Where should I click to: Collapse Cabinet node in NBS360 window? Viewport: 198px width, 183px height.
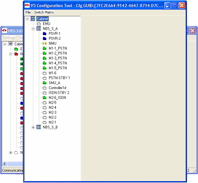[5, 44]
